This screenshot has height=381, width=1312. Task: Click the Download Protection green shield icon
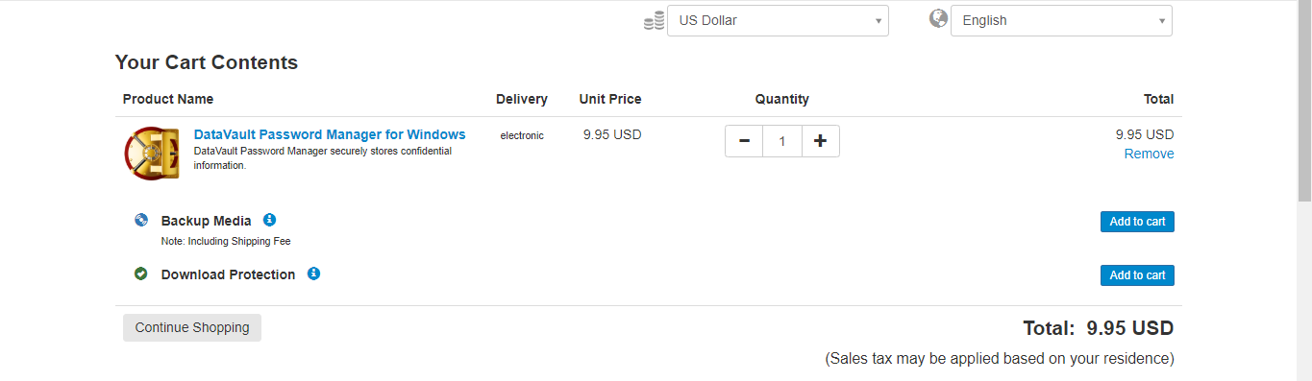click(141, 274)
